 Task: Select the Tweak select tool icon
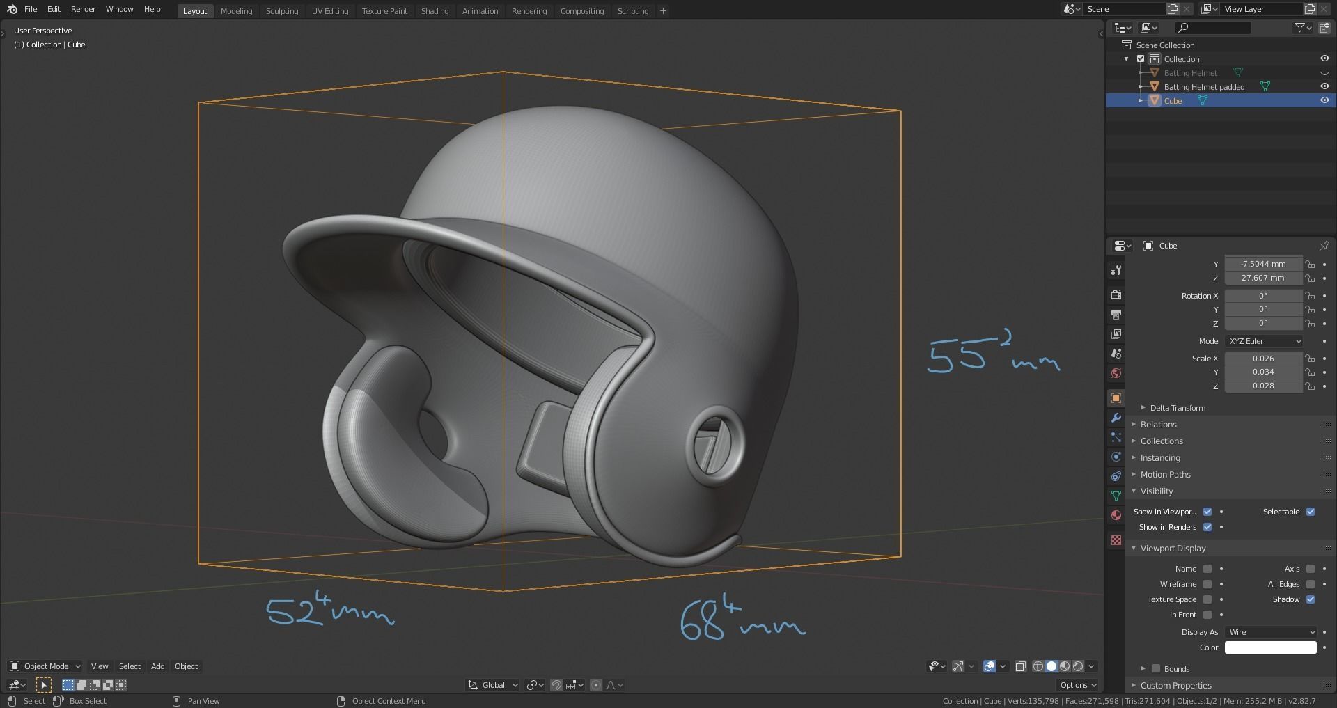click(x=44, y=685)
